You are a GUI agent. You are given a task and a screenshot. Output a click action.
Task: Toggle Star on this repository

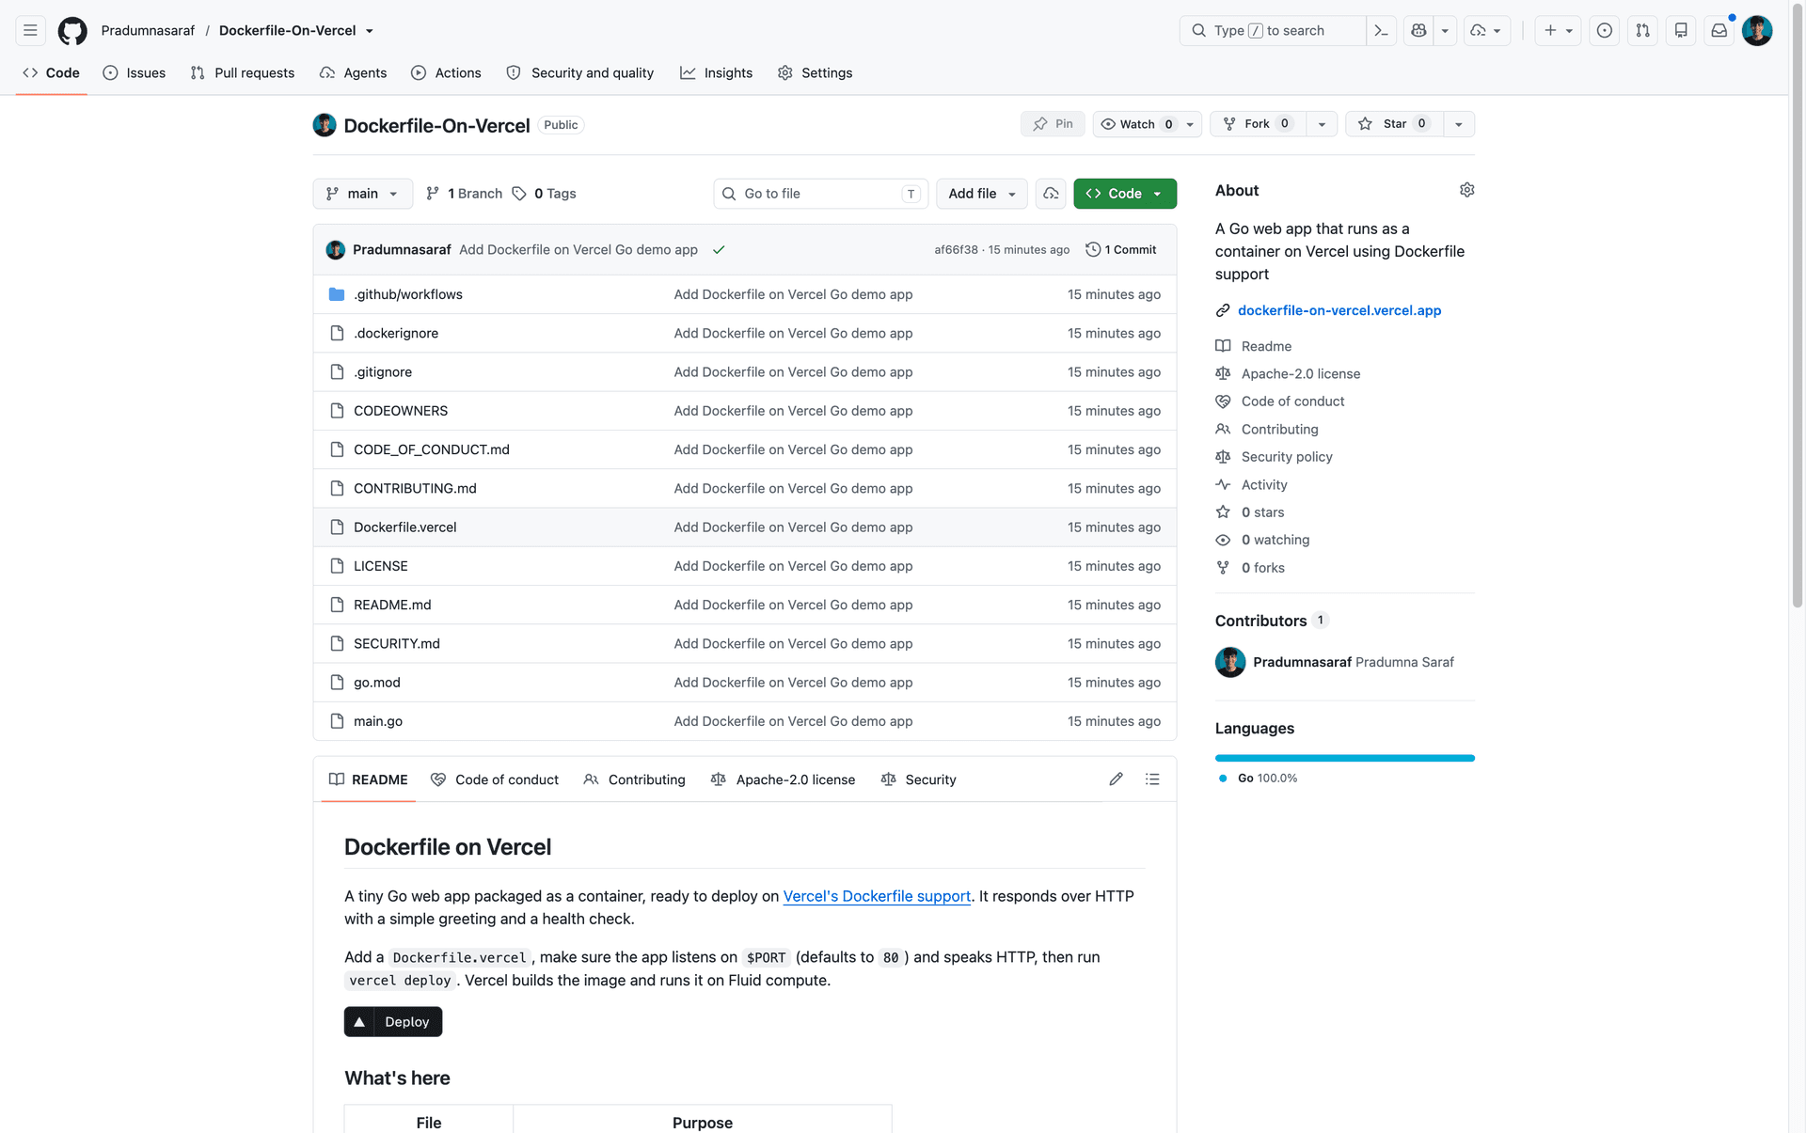1394,124
